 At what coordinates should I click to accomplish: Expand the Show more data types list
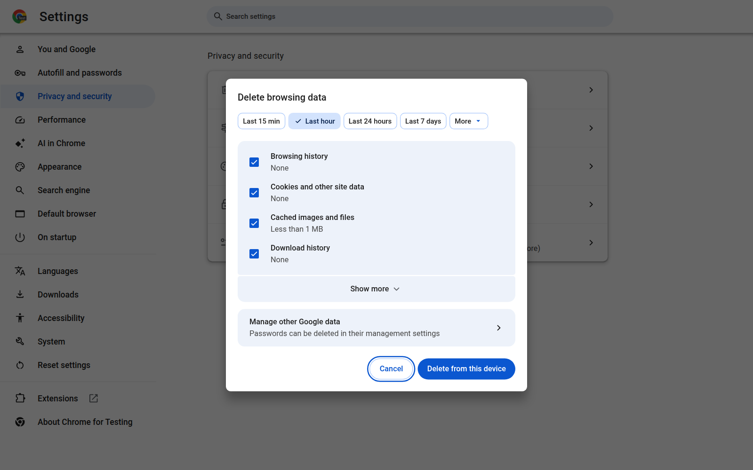[x=376, y=289]
